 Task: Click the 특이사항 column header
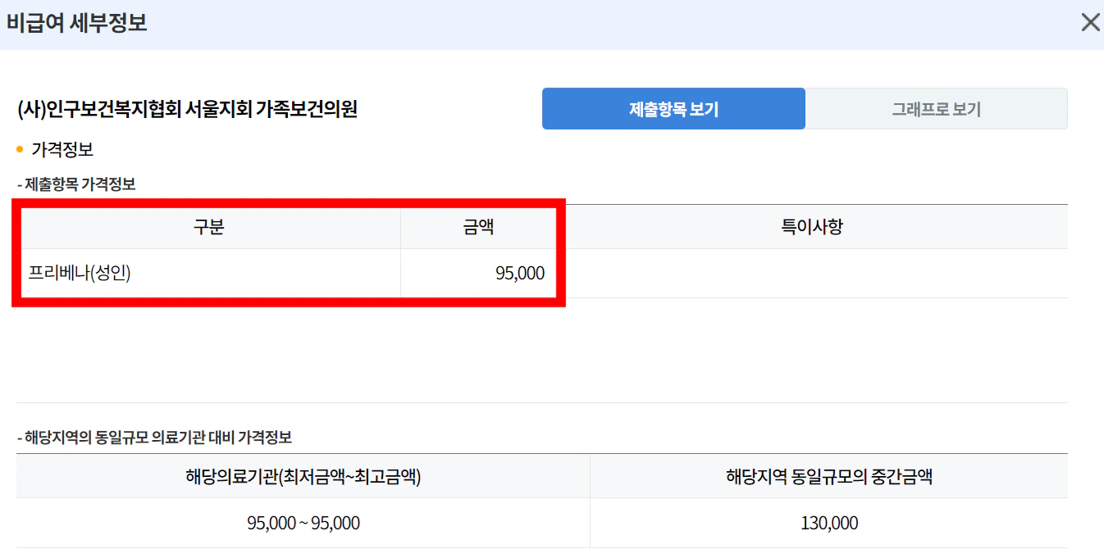click(x=810, y=227)
